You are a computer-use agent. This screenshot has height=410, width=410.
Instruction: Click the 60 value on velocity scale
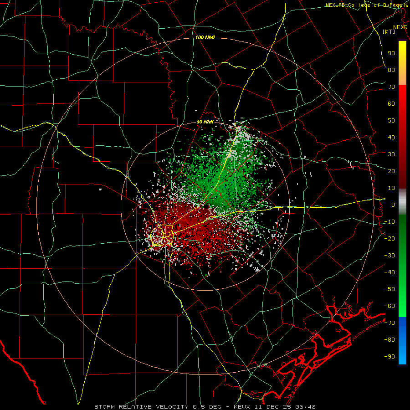pyautogui.click(x=391, y=103)
